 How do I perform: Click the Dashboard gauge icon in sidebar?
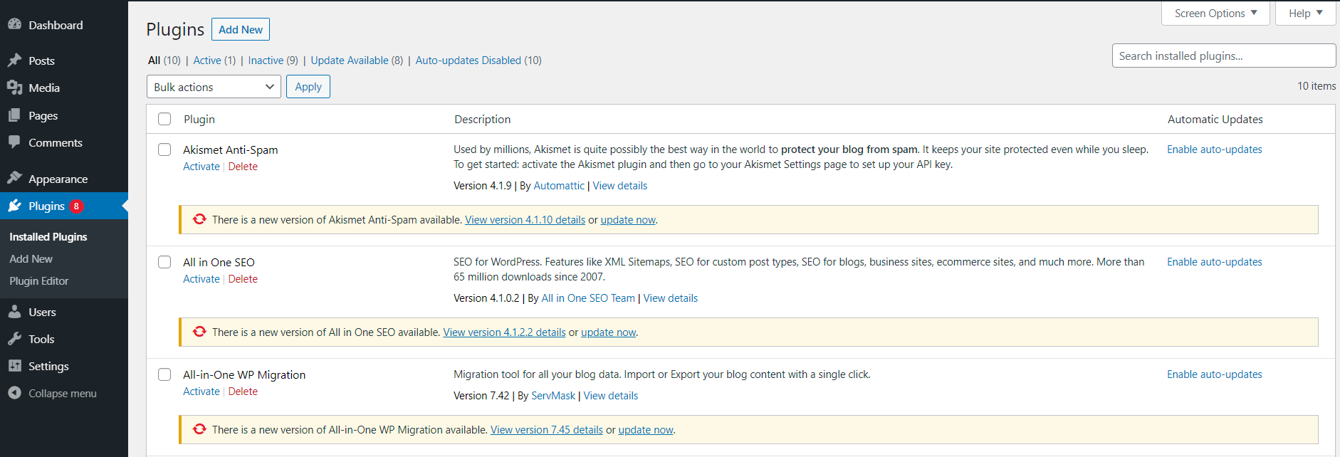pyautogui.click(x=14, y=24)
